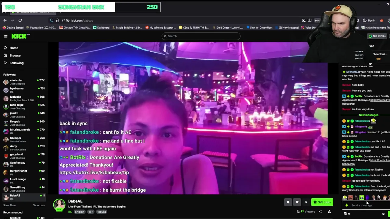390x219 pixels.
Task: Open the Dashboard bookmark
Action: coord(101,28)
